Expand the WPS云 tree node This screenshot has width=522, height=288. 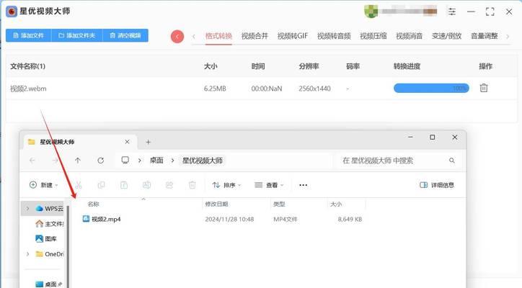27,209
